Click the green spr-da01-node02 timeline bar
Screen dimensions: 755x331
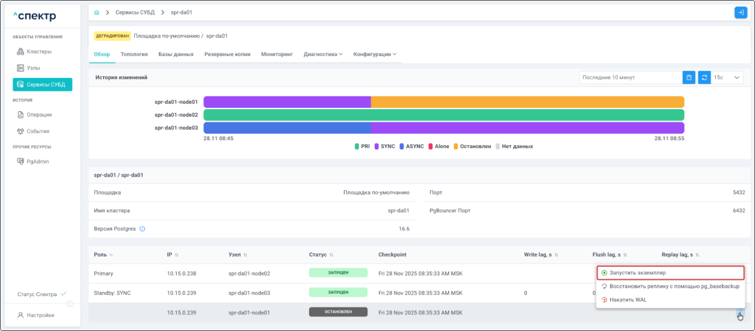pos(443,115)
